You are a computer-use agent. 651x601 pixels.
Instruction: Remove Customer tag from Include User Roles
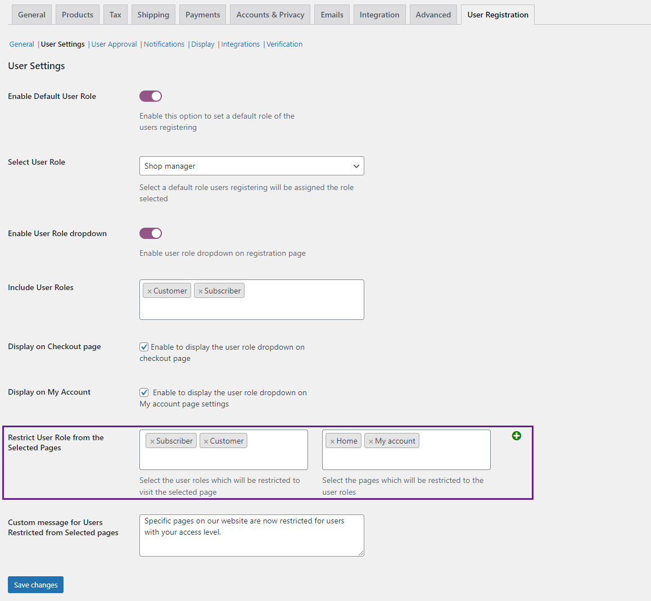(150, 292)
